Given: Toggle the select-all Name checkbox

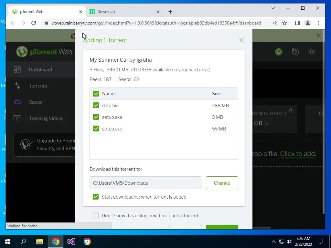Looking at the screenshot, I should click(96, 94).
